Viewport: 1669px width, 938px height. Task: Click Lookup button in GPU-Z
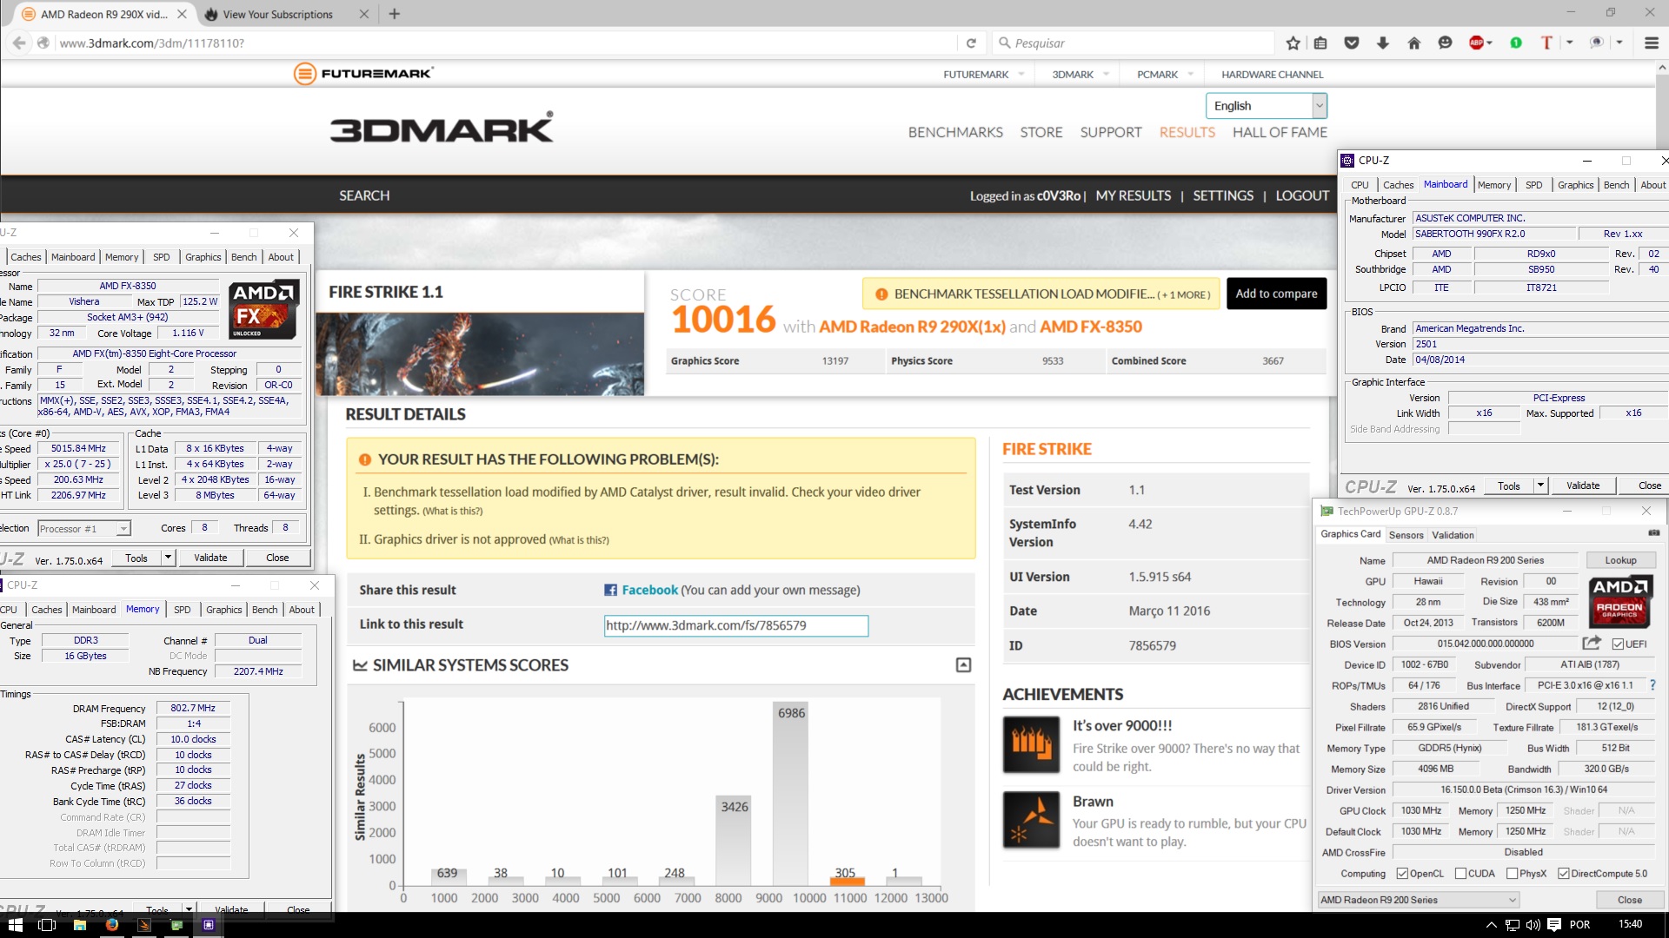pos(1620,560)
